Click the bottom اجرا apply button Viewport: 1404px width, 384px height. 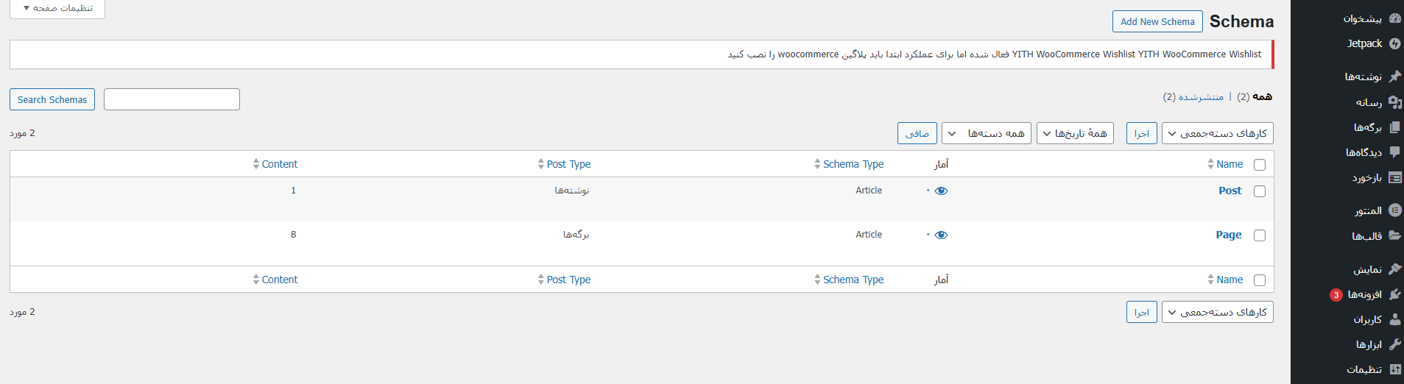coord(1142,312)
